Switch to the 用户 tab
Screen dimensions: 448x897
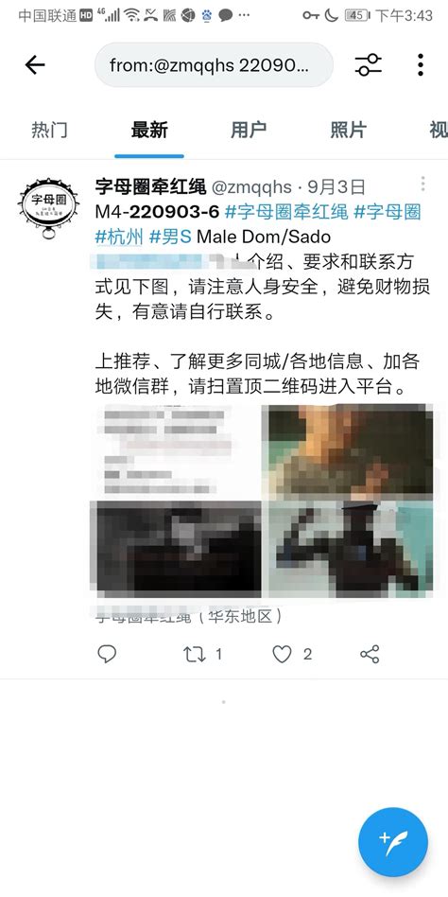pos(249,130)
